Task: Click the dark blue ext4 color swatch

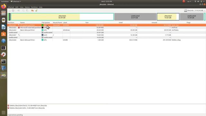Action: [42, 35]
